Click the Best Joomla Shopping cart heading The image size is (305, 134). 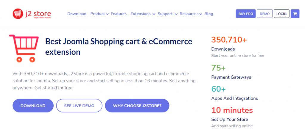click(x=119, y=47)
